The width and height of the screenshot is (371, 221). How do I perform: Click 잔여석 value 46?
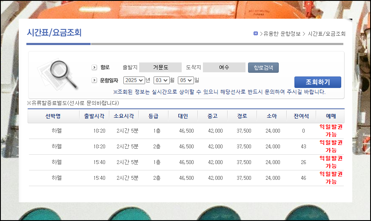click(303, 178)
